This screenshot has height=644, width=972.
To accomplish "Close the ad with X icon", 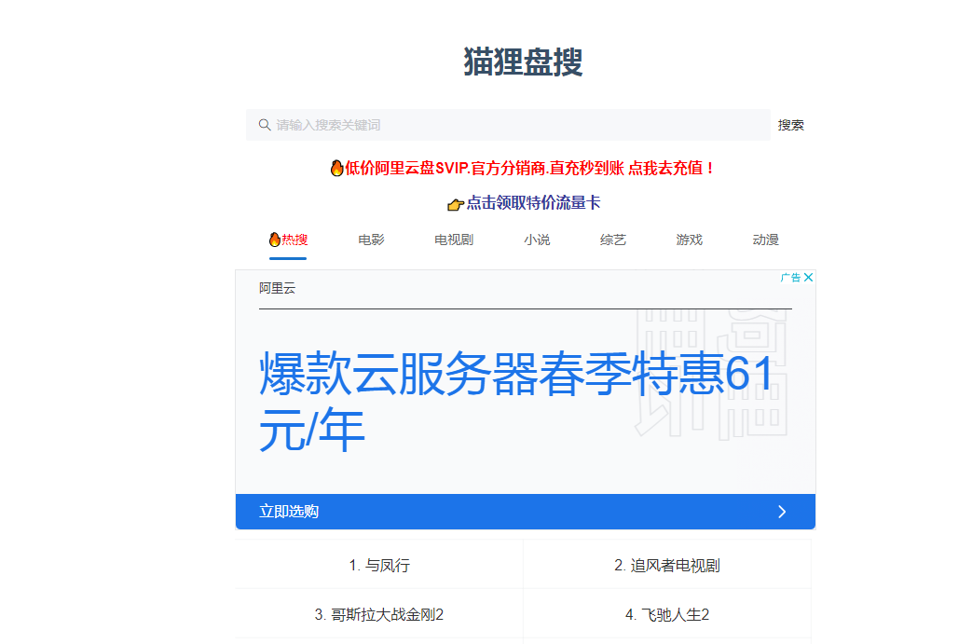I will (808, 277).
